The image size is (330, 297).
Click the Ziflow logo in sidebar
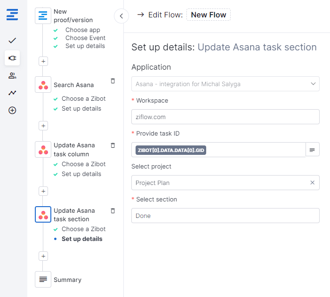point(12,15)
